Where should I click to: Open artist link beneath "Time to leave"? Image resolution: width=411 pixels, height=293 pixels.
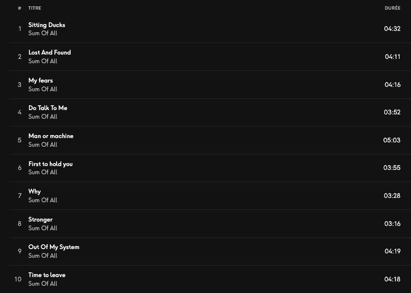tap(43, 284)
